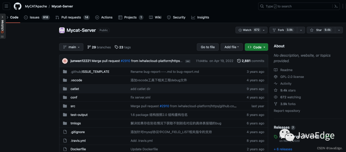Open commit 'fix server.xml'

point(141,97)
